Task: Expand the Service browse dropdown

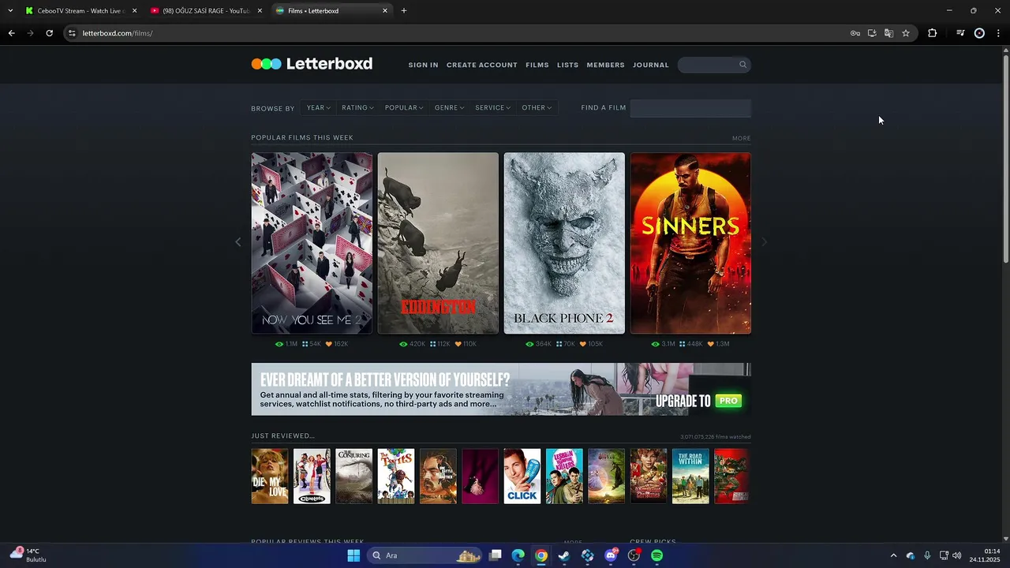Action: click(x=492, y=108)
